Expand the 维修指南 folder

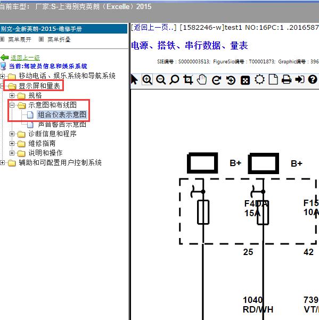click(12, 143)
